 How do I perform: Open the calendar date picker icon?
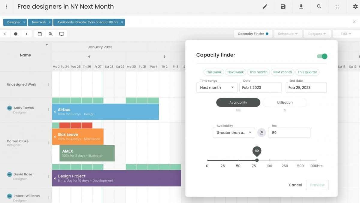[x=40, y=34]
